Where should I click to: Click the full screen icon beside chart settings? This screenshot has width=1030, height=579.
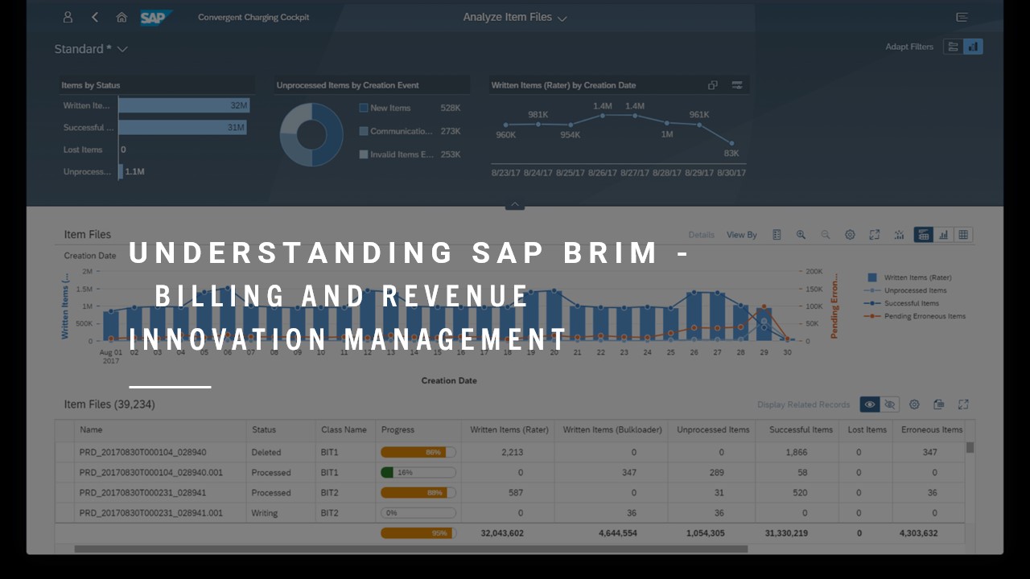pyautogui.click(x=875, y=235)
